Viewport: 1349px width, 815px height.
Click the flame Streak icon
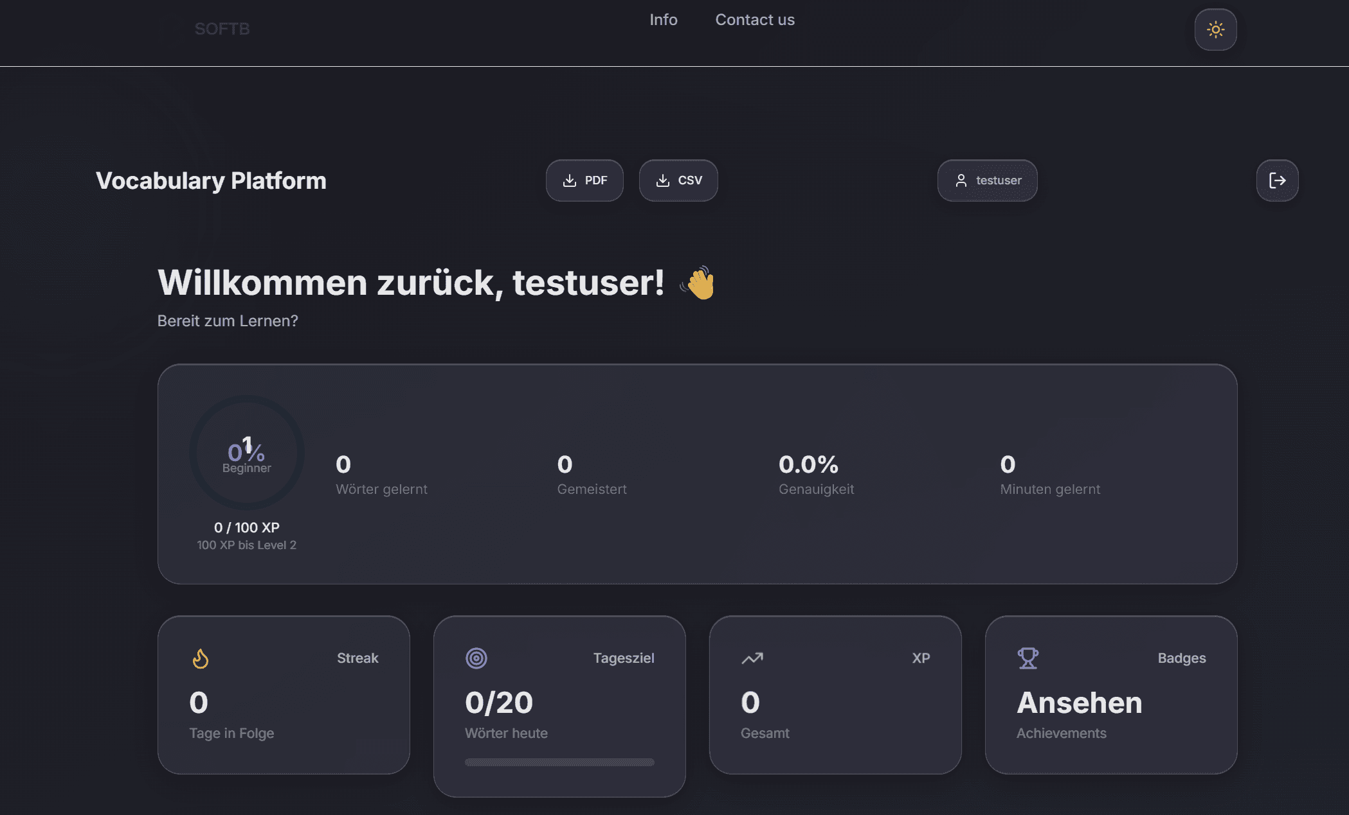click(200, 658)
